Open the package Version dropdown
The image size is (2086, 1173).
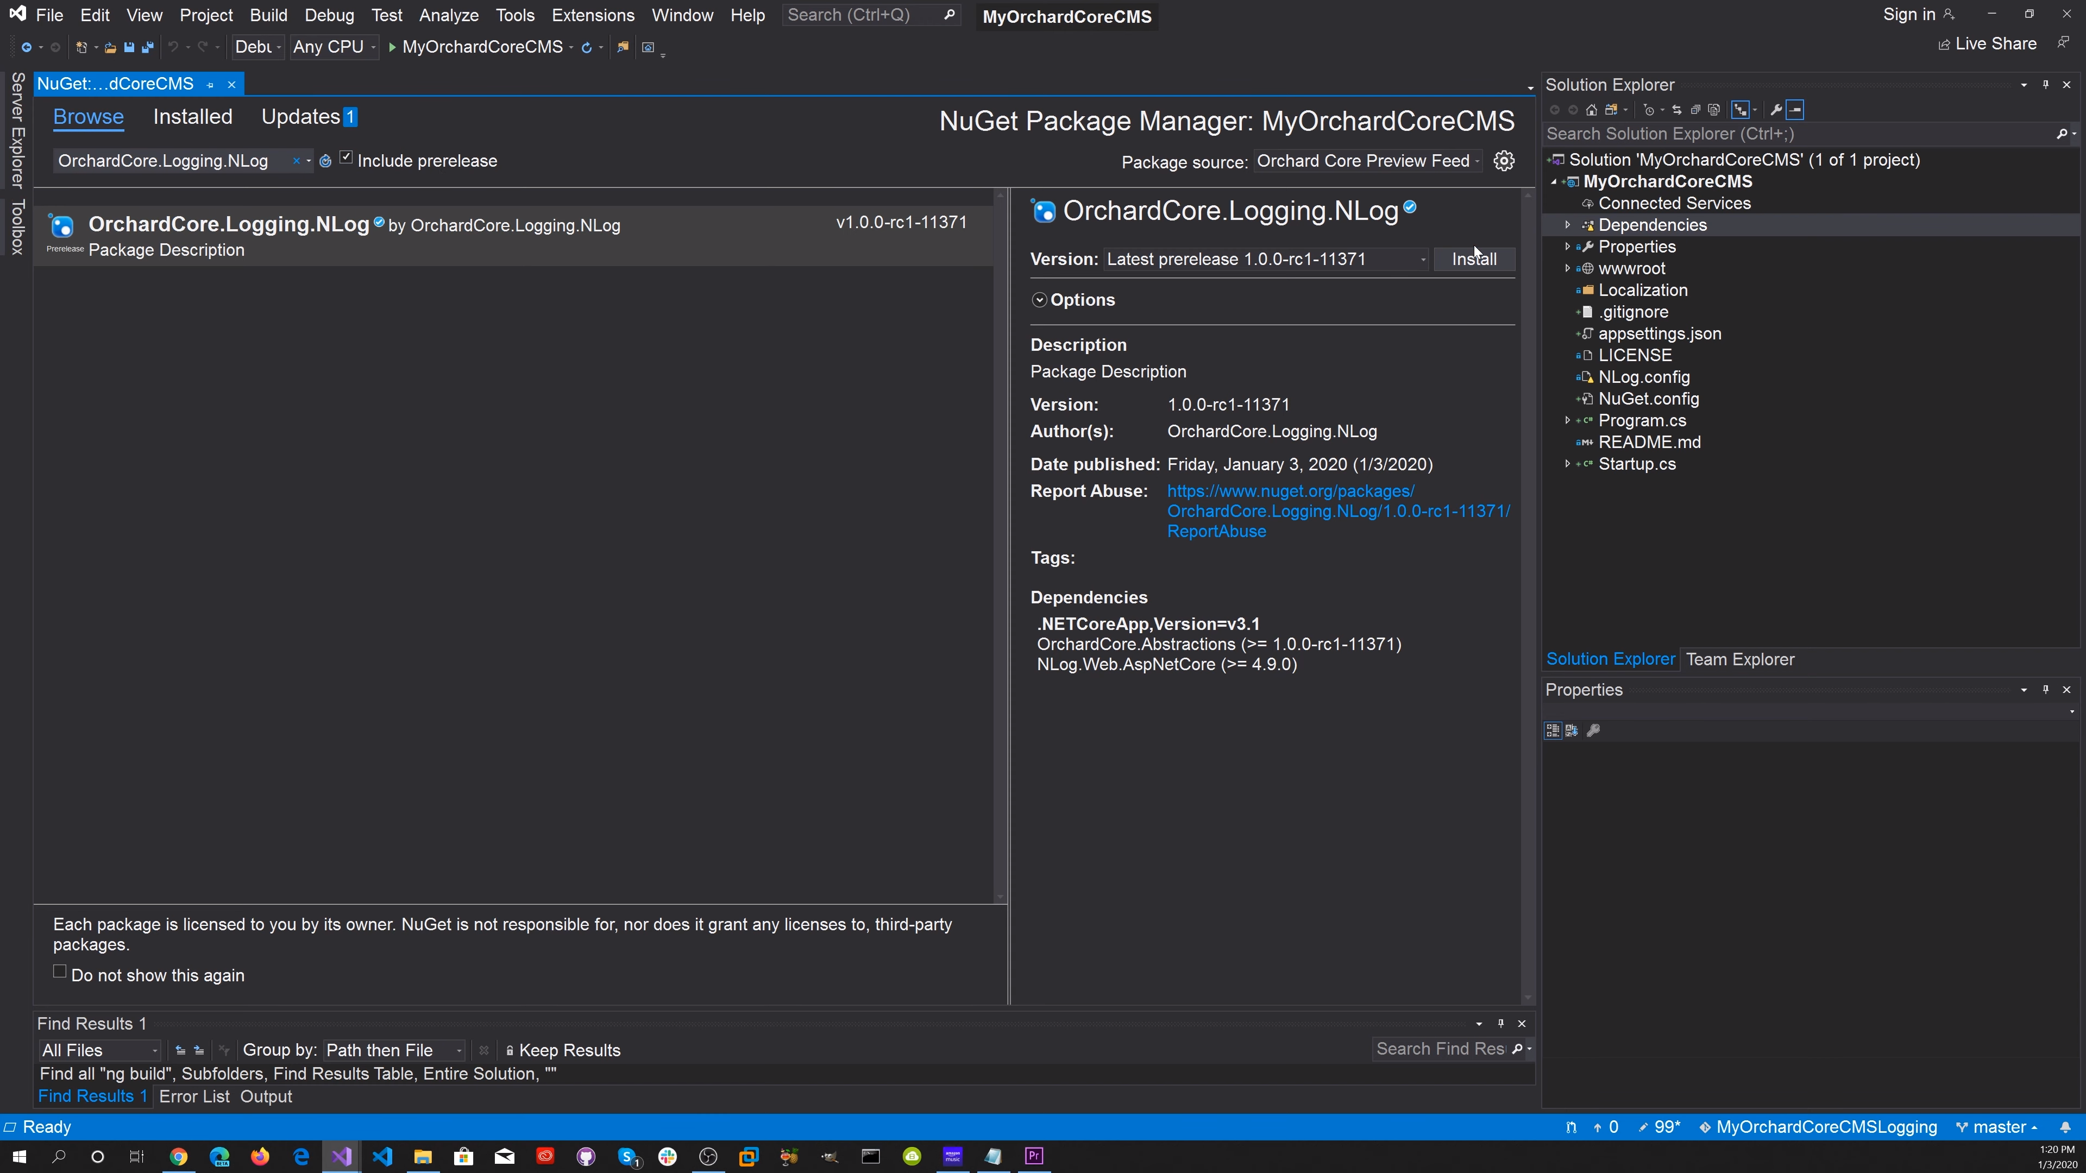tap(1266, 259)
